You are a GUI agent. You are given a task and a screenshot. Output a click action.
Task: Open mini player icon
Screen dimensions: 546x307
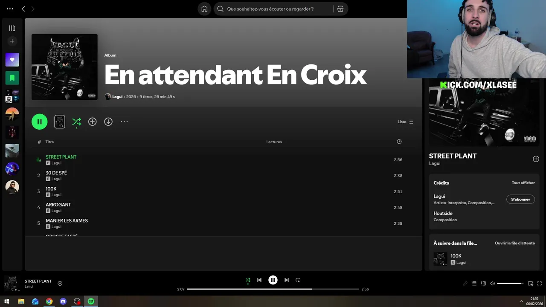(531, 284)
